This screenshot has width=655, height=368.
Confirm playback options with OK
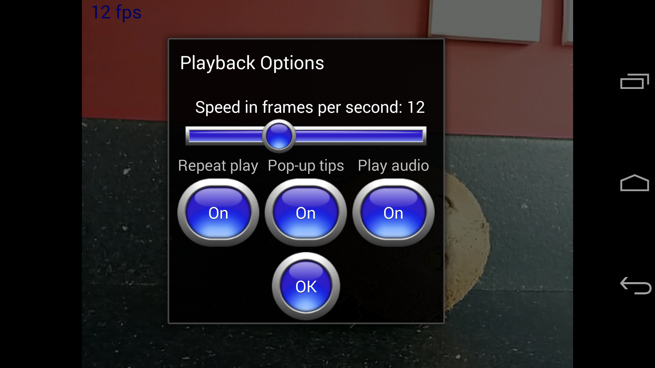click(x=306, y=286)
